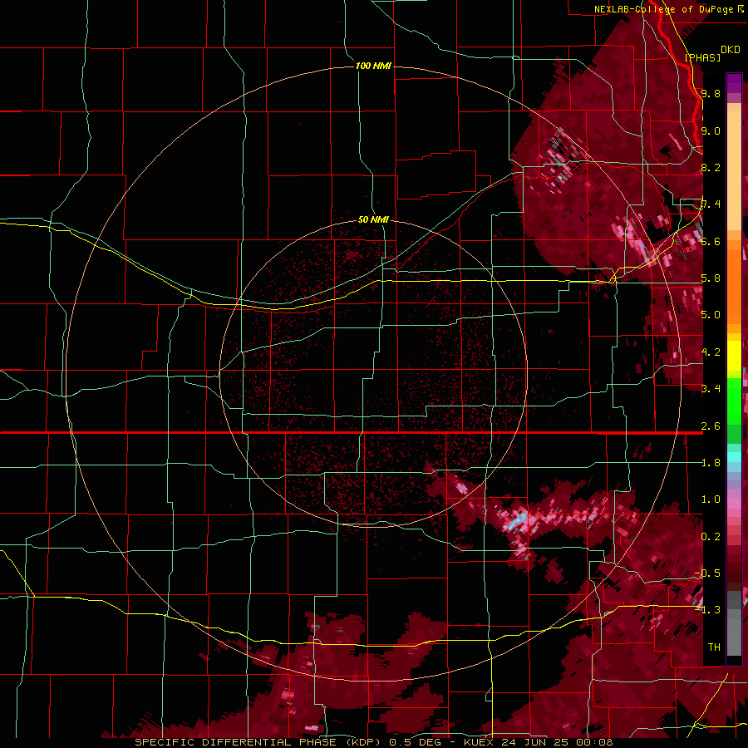Click the 8.2 color scale value
This screenshot has height=748, width=748.
(711, 167)
